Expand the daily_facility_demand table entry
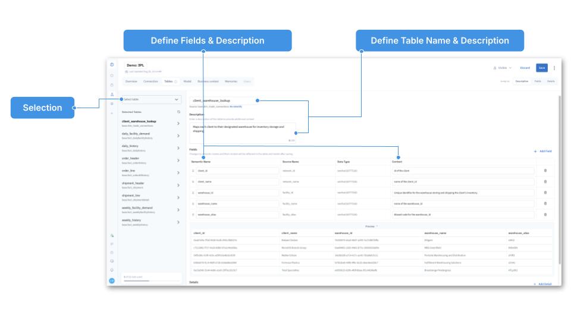 tap(178, 136)
